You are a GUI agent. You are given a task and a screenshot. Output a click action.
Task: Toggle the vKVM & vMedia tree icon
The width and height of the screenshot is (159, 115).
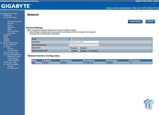click(4, 64)
